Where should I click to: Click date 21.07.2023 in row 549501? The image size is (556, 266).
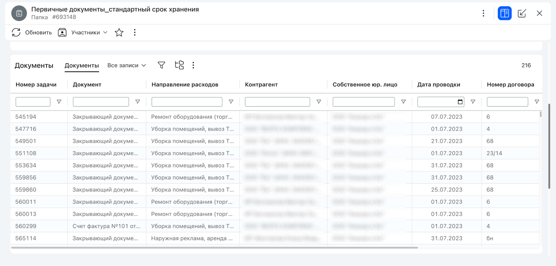tap(447, 141)
